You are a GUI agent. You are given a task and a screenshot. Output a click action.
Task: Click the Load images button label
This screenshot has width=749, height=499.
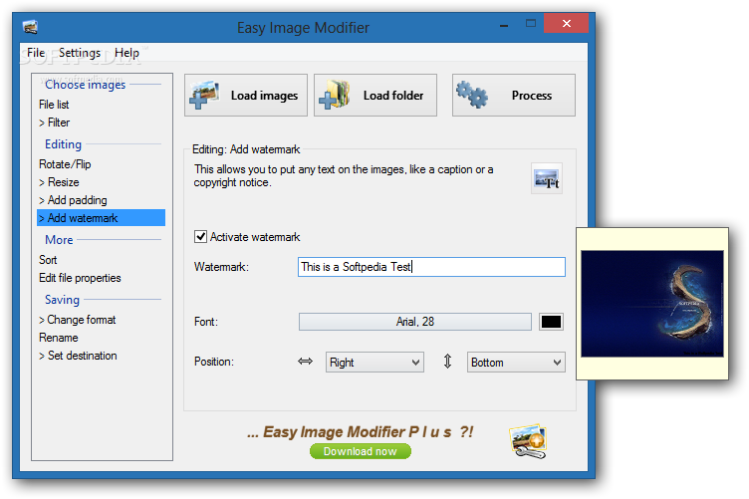[264, 96]
